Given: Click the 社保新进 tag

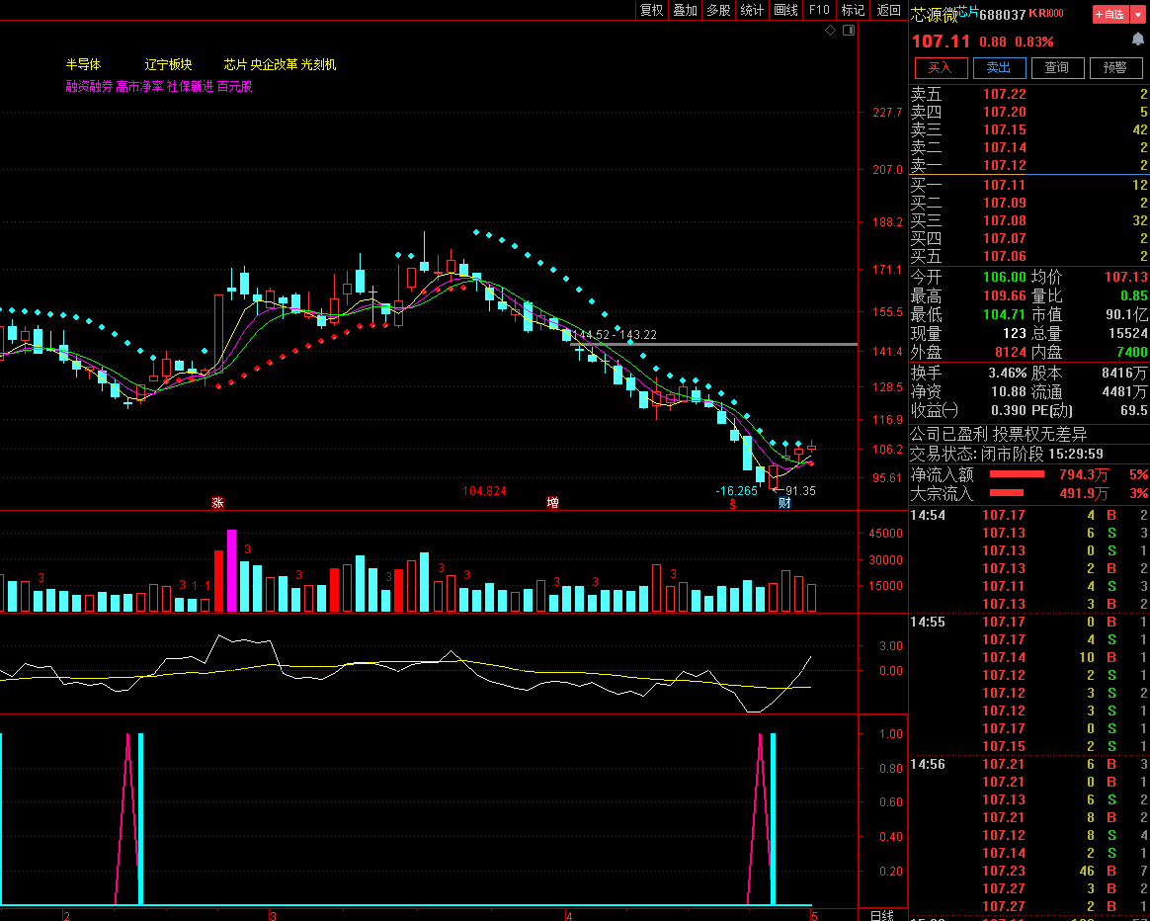Looking at the screenshot, I should pyautogui.click(x=190, y=87).
